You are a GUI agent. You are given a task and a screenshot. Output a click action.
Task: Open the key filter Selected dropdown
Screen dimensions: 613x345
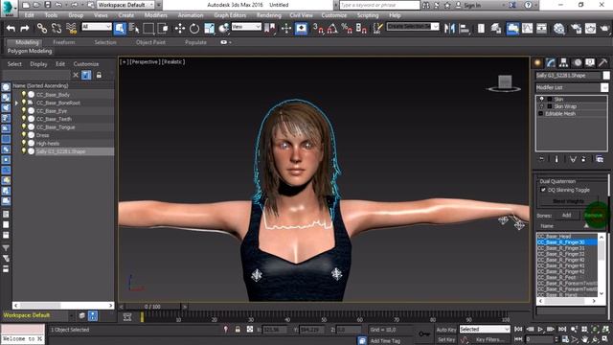pyautogui.click(x=485, y=330)
